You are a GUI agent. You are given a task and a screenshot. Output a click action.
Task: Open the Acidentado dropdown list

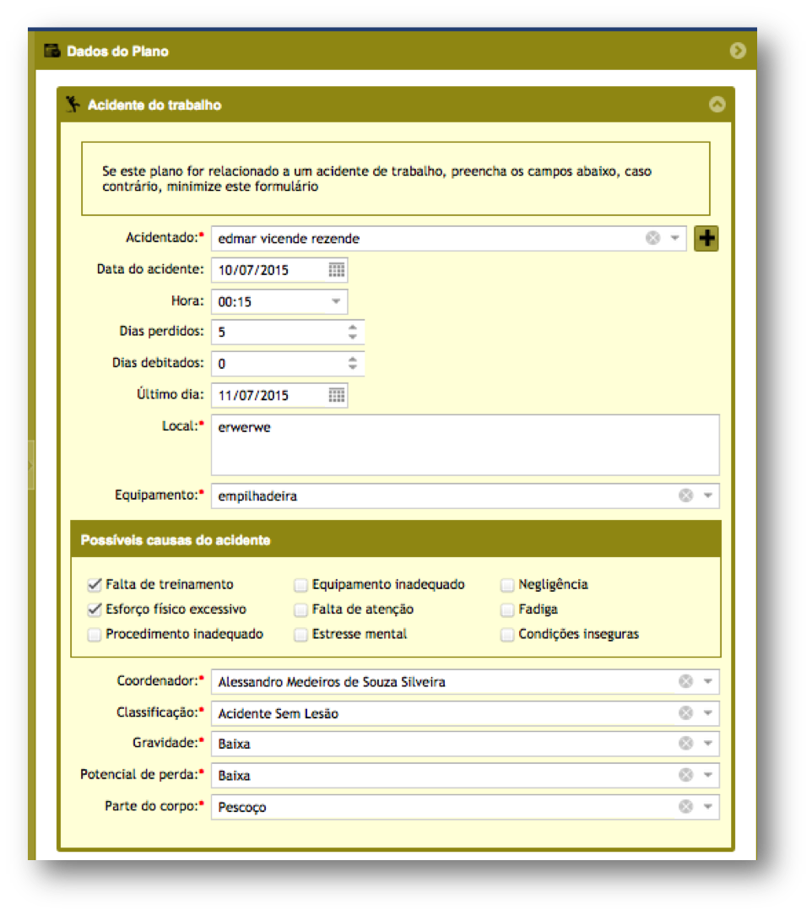pyautogui.click(x=674, y=238)
